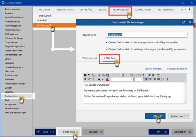Viewport: 196px width, 140px height.
Task: Switch to the Vorgangstext tab
Action: pos(90,58)
